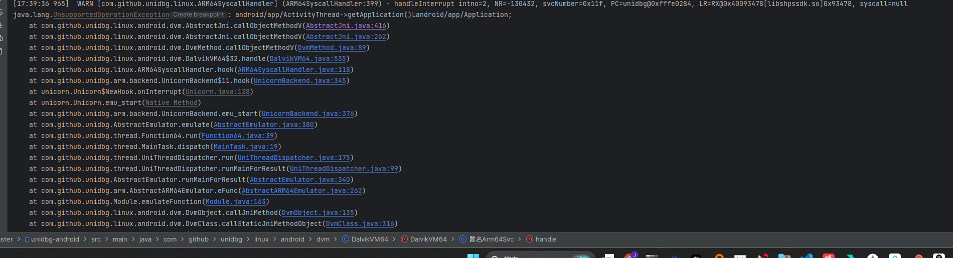Click WARN log line with handleInterrupt text
This screenshot has height=258, width=953.
click(x=460, y=4)
